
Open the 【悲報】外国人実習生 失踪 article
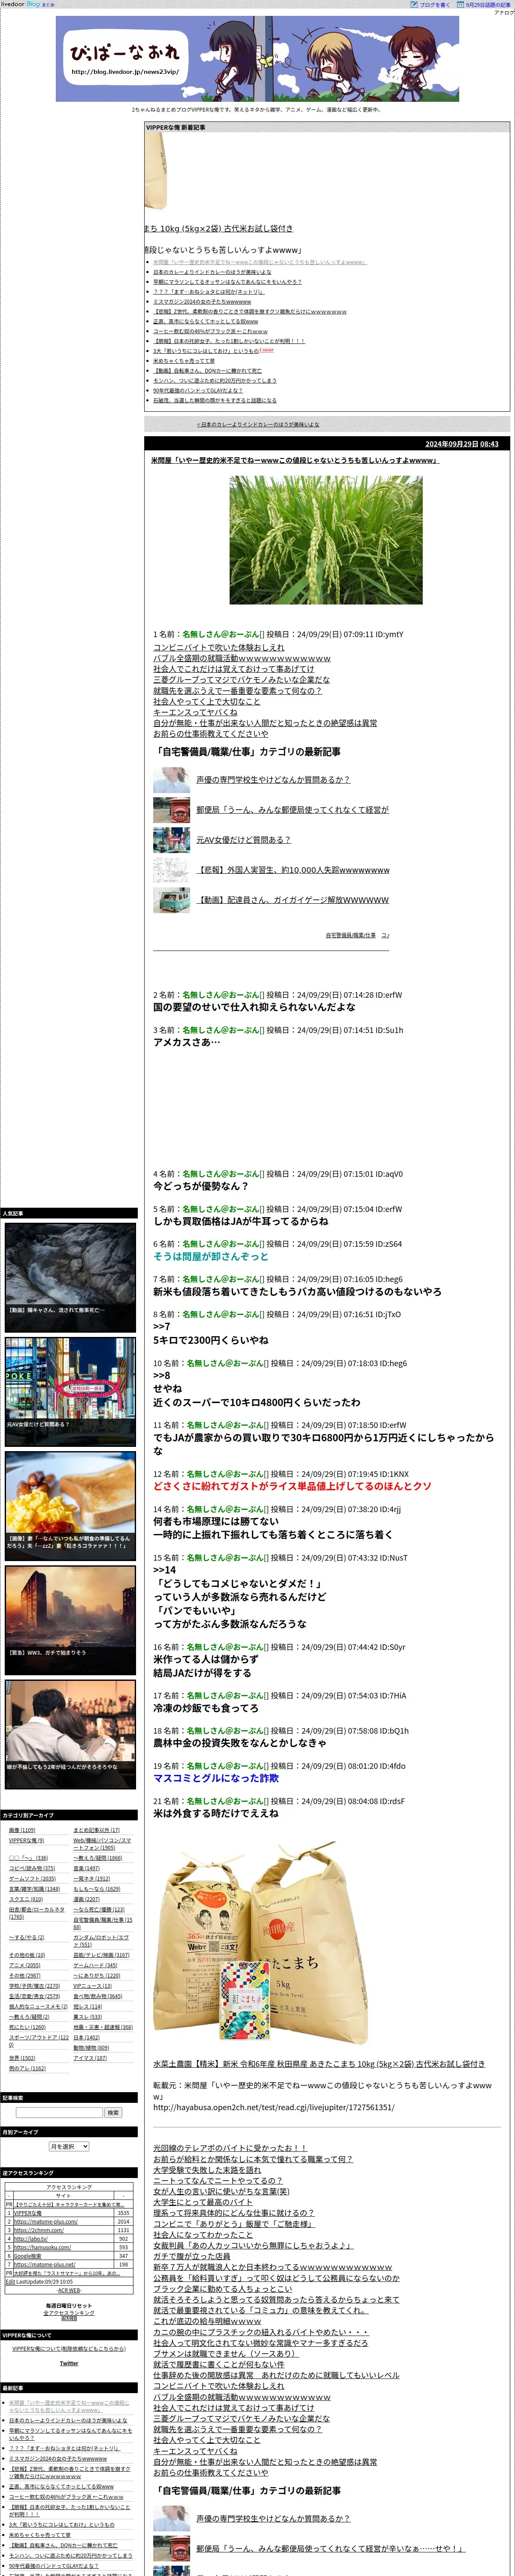pos(293,869)
